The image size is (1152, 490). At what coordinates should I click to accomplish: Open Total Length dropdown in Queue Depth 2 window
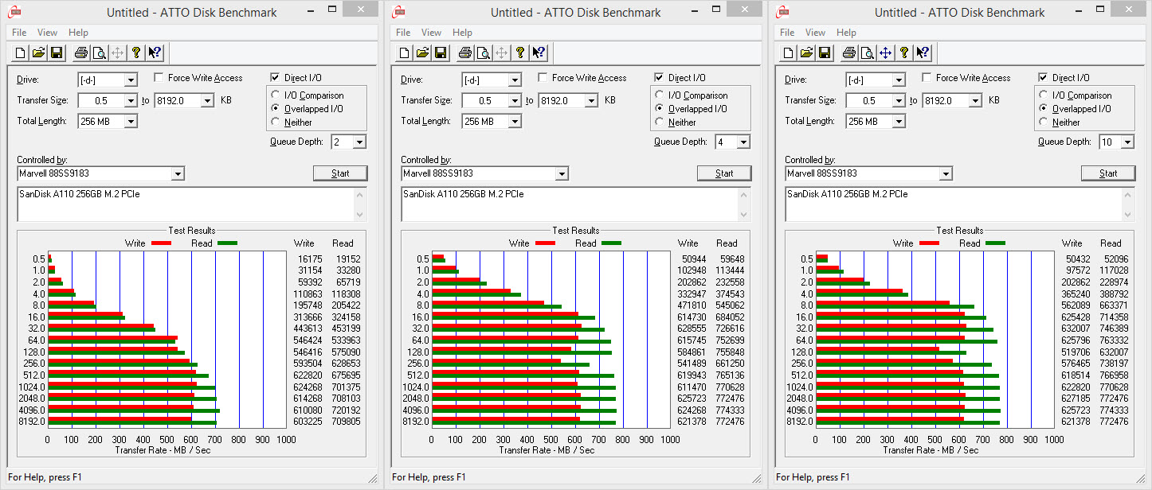point(131,122)
